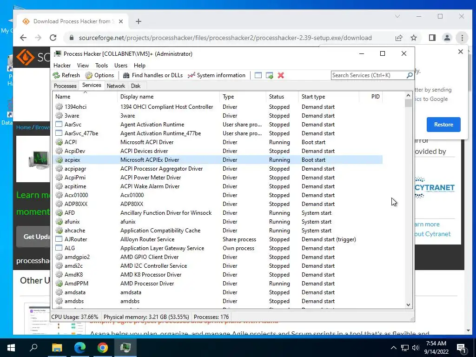Click the gear icon of amdgpio2
Screen dimensions: 476x357
point(59,257)
